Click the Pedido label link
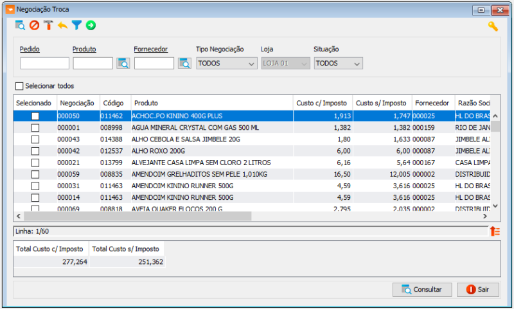514x309 pixels. 30,49
